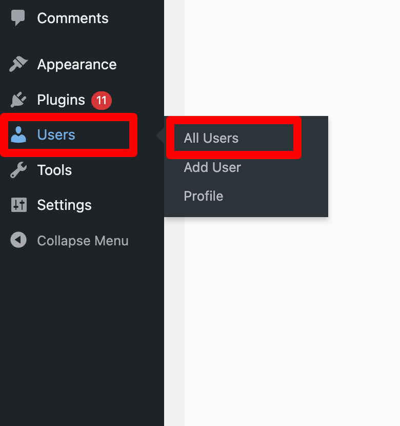Click the flyout submenu pointer arrow
Screen dimensions: 400x426
160,135
